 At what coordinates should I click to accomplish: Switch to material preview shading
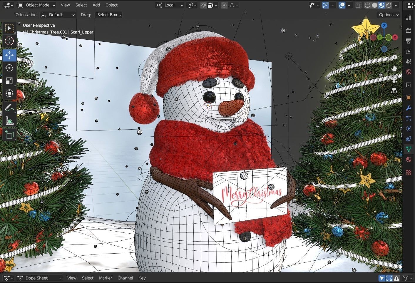381,5
